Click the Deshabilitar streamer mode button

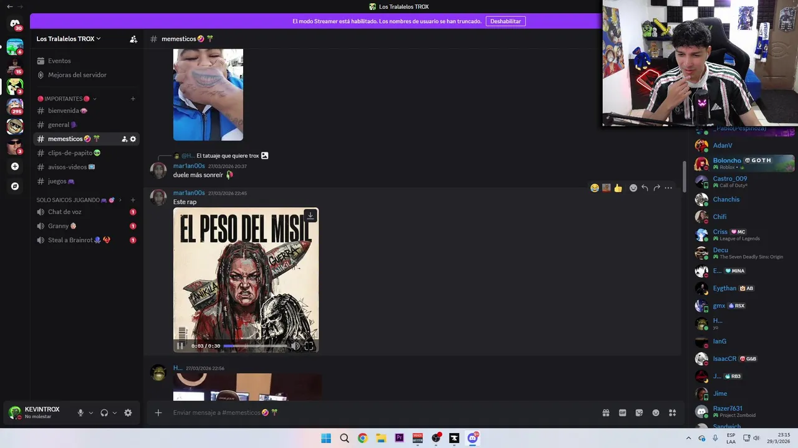506,21
